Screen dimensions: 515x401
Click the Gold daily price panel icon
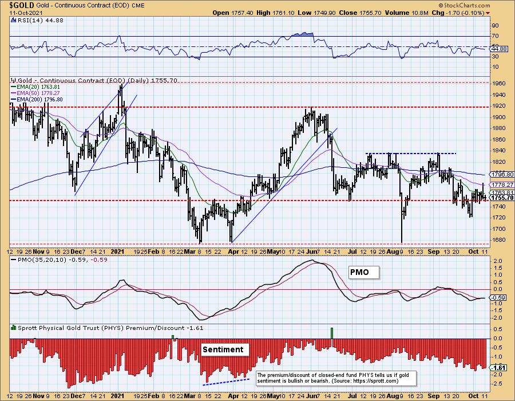coord(14,80)
